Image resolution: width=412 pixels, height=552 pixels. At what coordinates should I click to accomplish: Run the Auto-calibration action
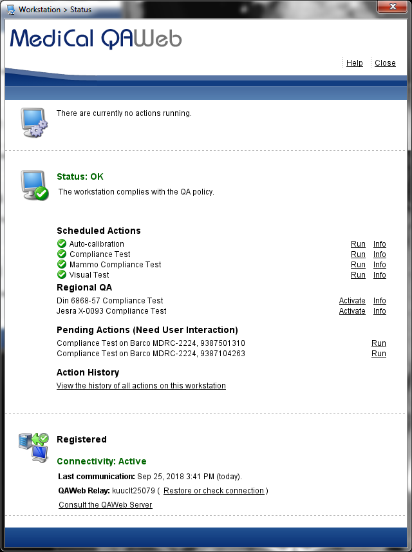click(358, 244)
